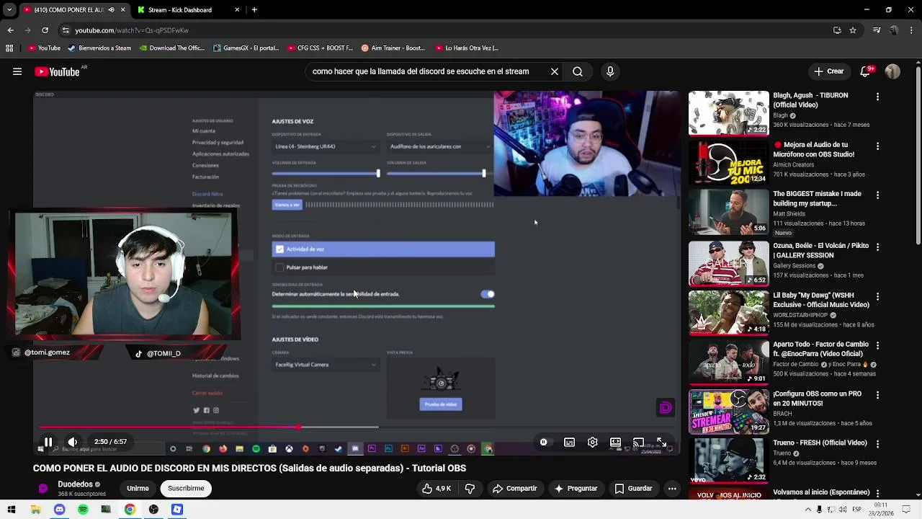The image size is (922, 519).
Task: Click the YouTube search input field
Action: [426, 71]
